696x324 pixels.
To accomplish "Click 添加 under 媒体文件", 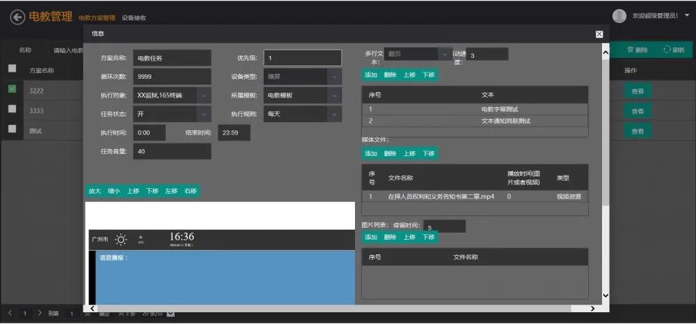I will pyautogui.click(x=371, y=153).
